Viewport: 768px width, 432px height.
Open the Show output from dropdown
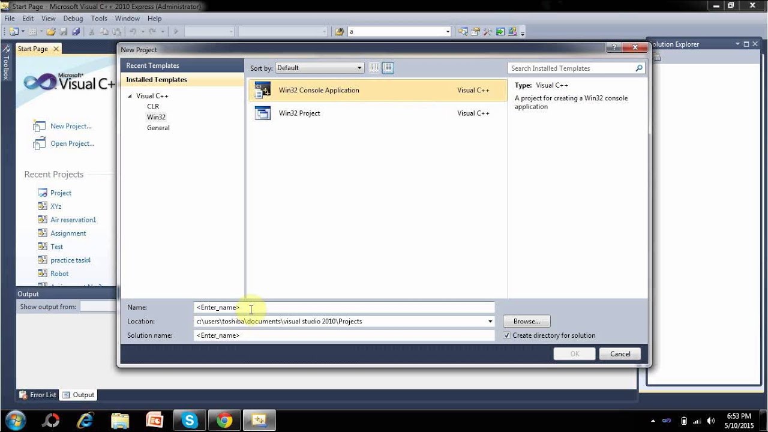click(98, 307)
